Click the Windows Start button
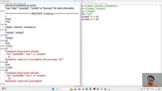The height and width of the screenshot is (91, 162). point(53,89)
